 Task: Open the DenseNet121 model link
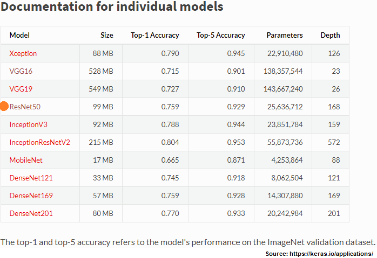(x=31, y=178)
